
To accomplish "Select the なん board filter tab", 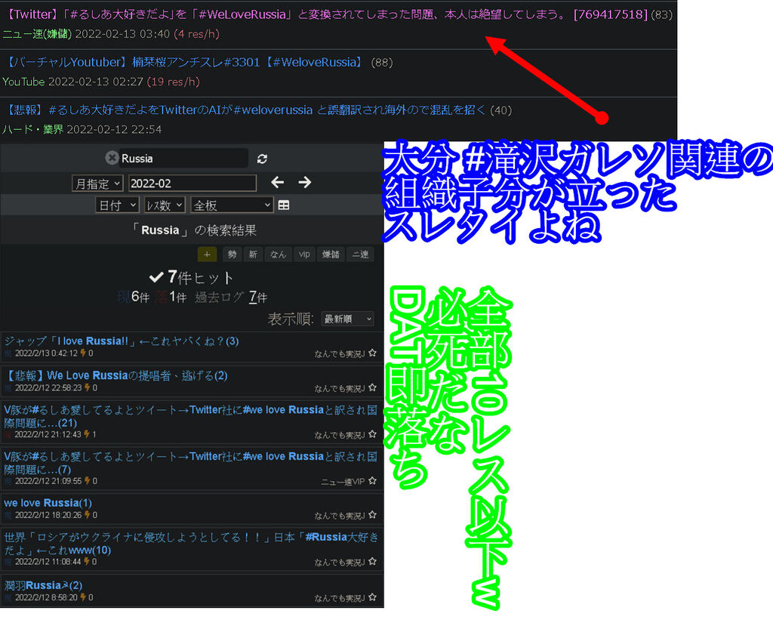I will click(278, 254).
